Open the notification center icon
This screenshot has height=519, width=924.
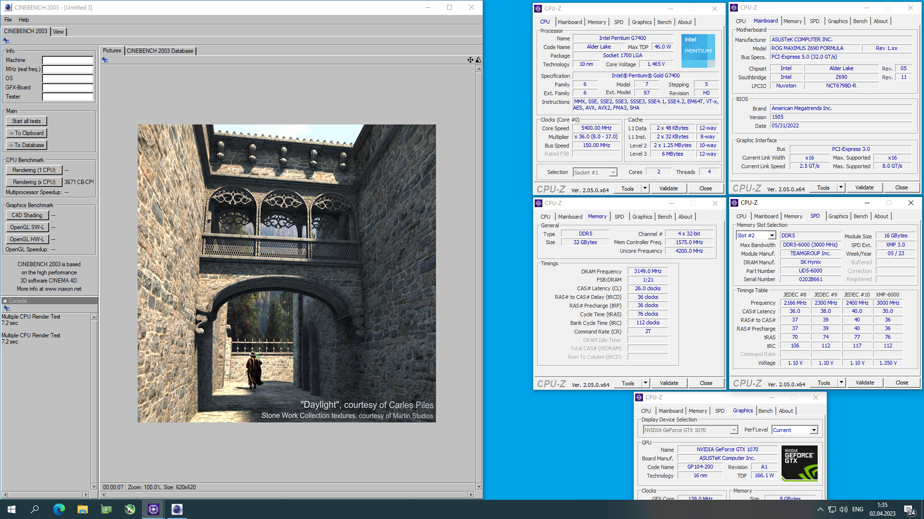tap(910, 510)
